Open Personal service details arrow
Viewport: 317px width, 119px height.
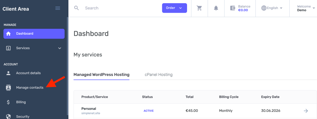pos(306,111)
